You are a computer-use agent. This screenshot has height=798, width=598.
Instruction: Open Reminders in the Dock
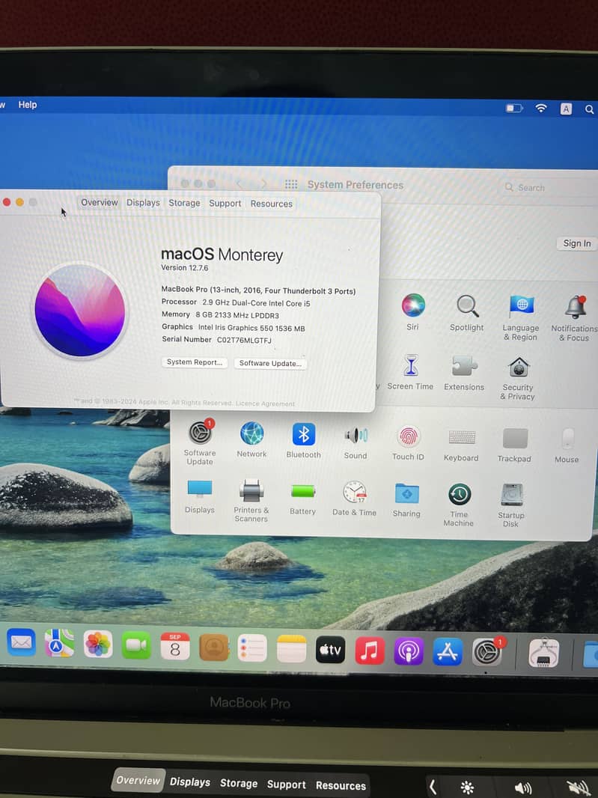pos(252,648)
